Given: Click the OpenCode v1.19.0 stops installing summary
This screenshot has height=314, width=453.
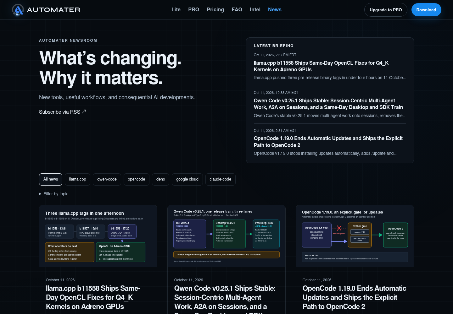Looking at the screenshot, I should [325, 153].
